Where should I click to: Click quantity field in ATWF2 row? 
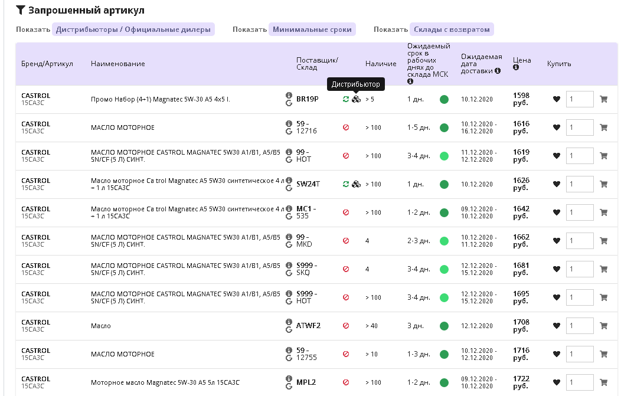(x=580, y=326)
